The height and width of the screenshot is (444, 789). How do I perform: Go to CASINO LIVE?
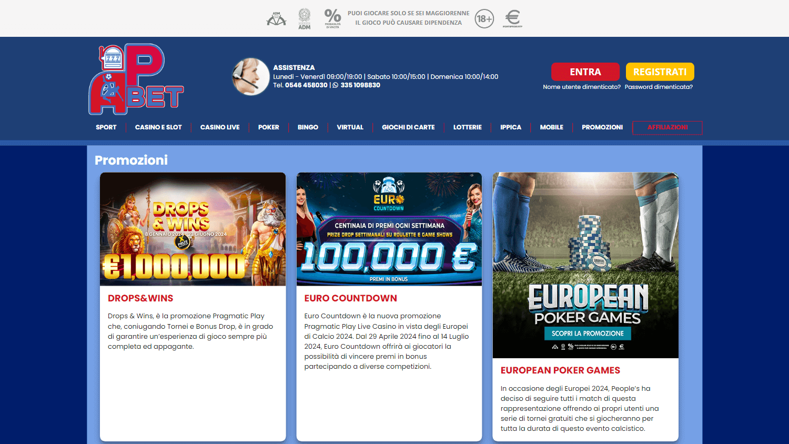[220, 127]
